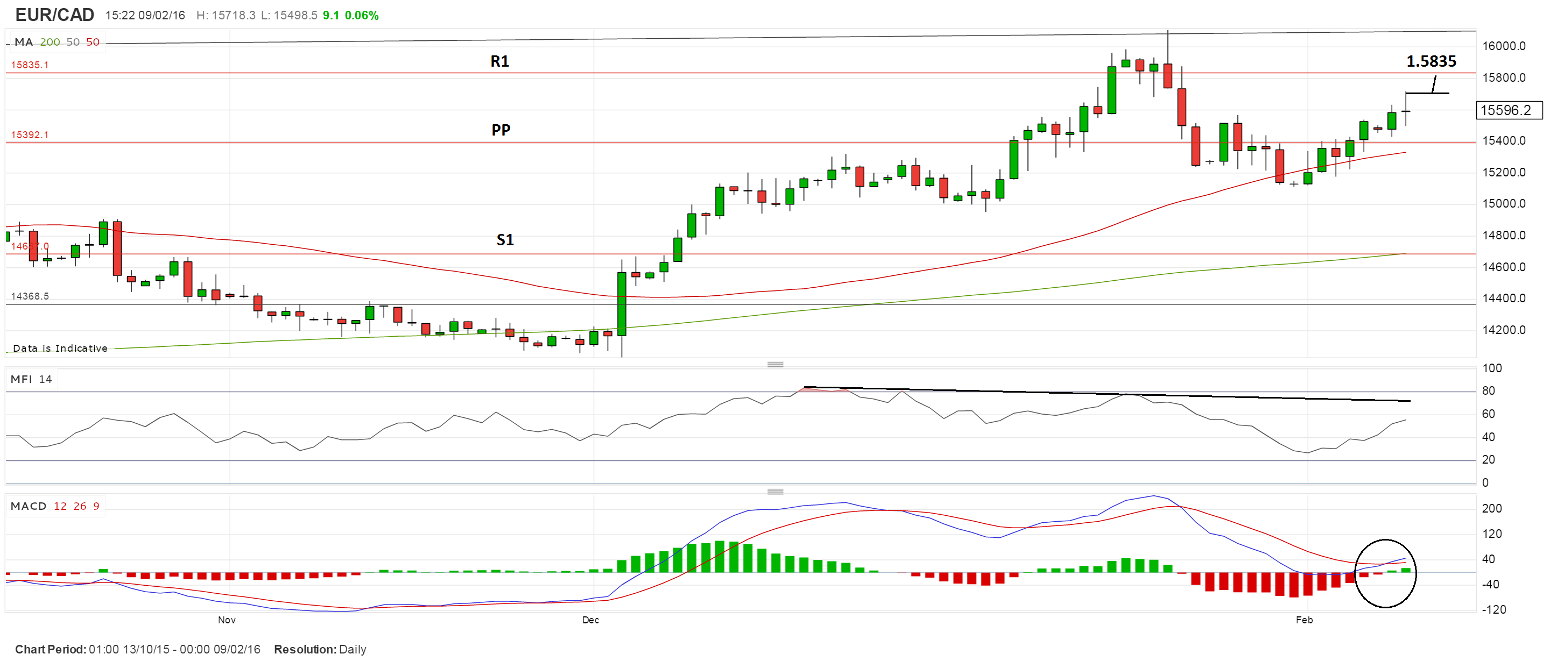1550x661 pixels.
Task: Select the R1 resistance label
Action: [499, 61]
